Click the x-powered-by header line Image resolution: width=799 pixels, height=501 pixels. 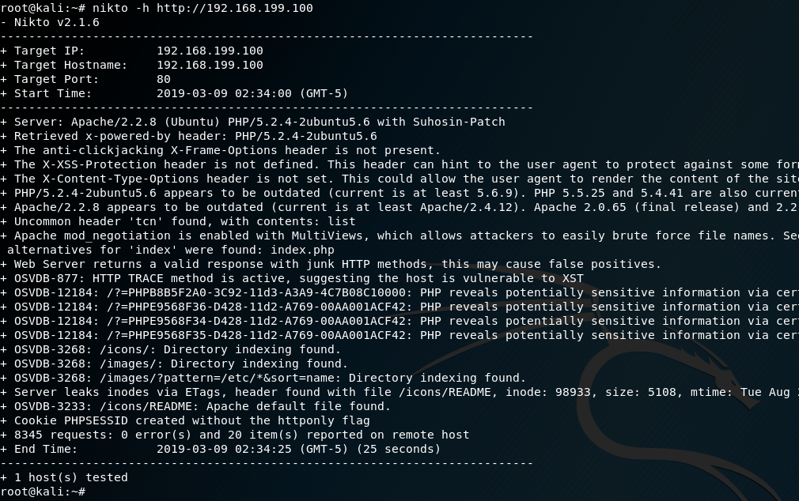coord(195,136)
